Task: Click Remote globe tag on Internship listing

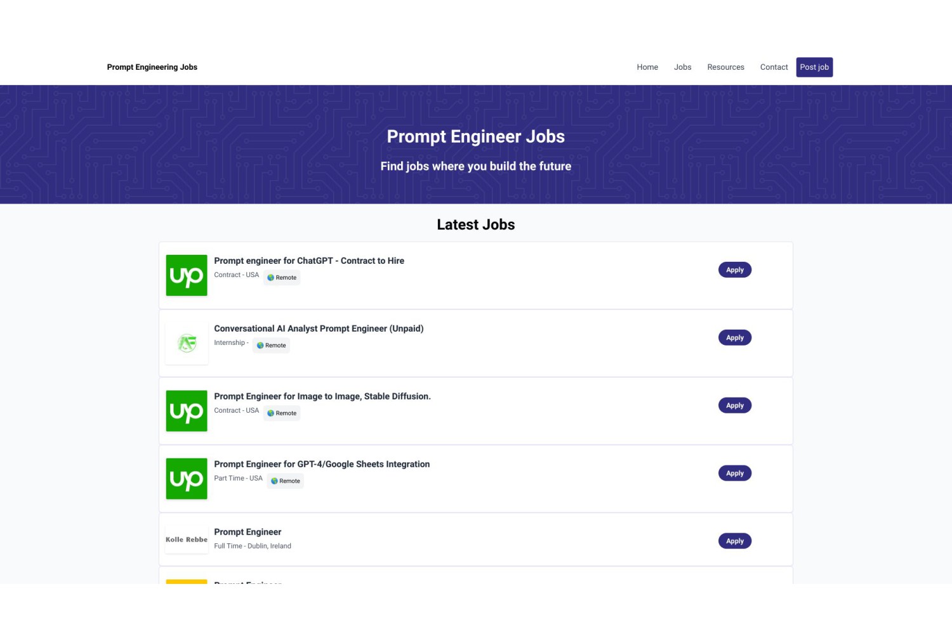Action: (271, 346)
